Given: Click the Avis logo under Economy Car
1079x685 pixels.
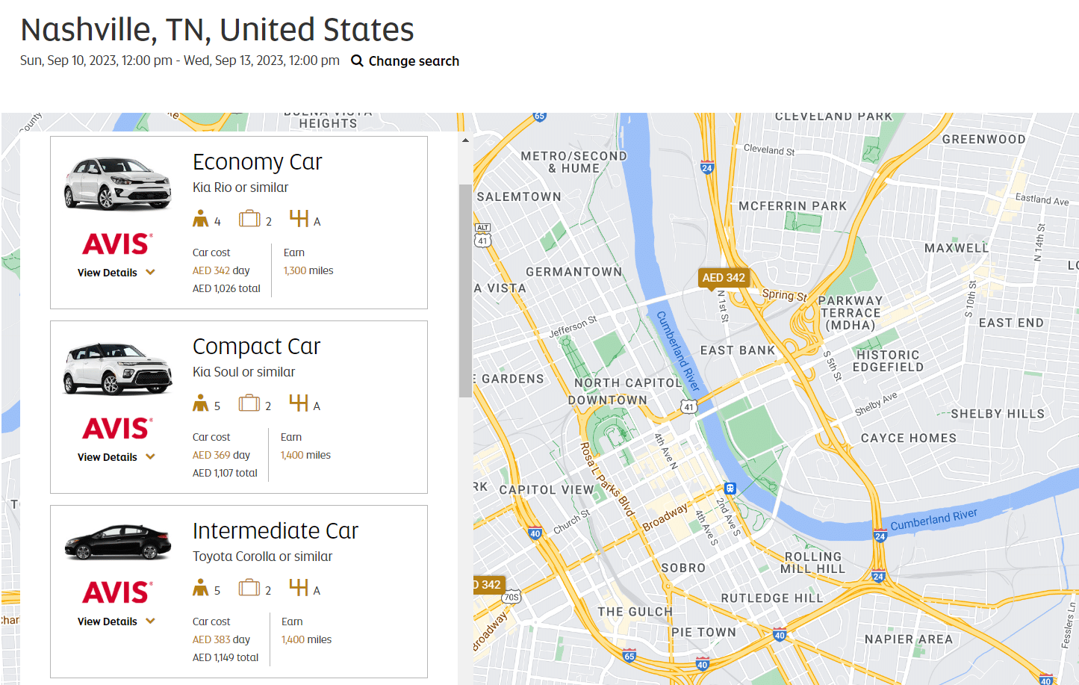Looking at the screenshot, I should pos(117,244).
